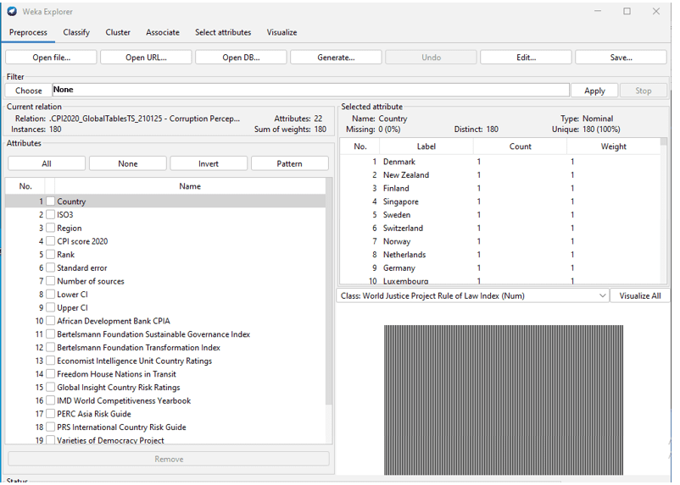This screenshot has height=485, width=680.
Task: Select Bertelsmann Foundation Sustainable Governance Index row
Action: tap(165, 333)
